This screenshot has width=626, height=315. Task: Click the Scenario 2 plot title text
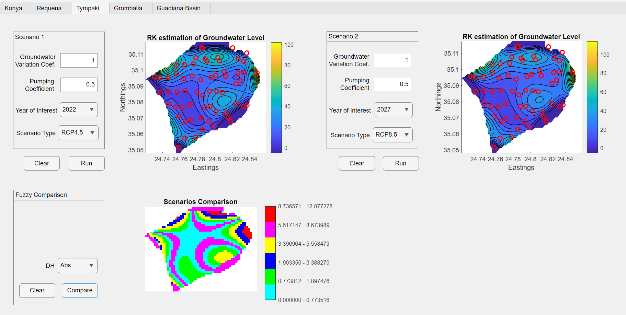521,37
